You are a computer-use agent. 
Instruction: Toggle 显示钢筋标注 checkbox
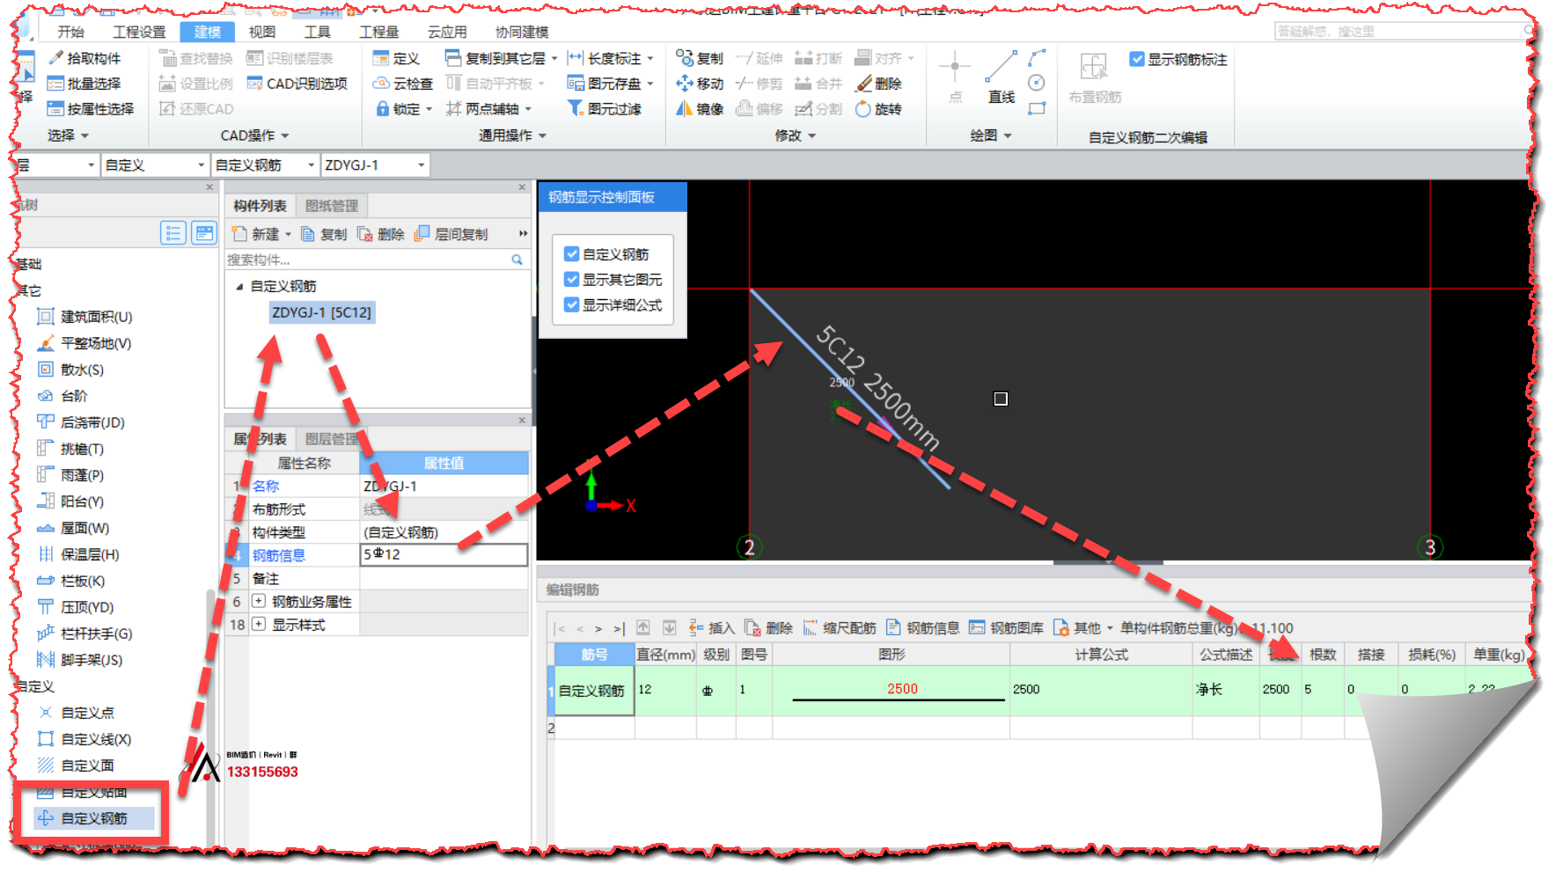pos(1137,59)
